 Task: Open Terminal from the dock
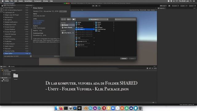coord(66,108)
